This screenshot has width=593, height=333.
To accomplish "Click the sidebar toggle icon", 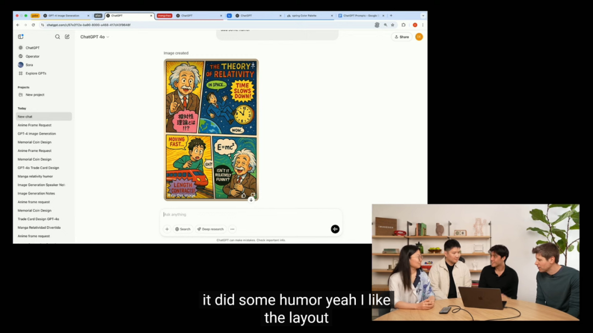I will pyautogui.click(x=21, y=37).
